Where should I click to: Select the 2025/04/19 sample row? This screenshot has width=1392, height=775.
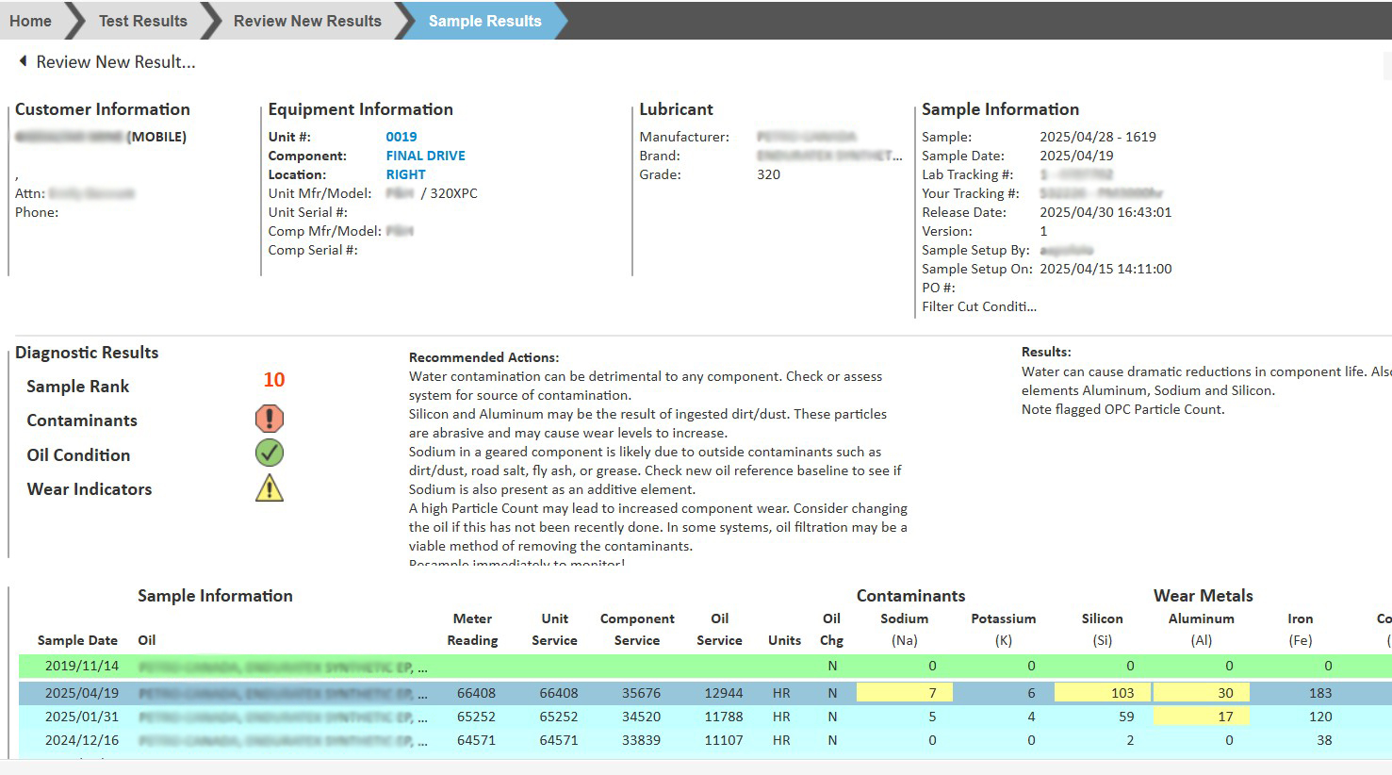click(x=81, y=693)
